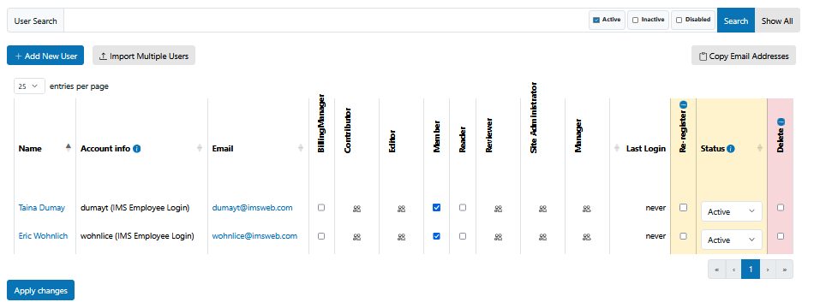This screenshot has width=820, height=308.
Task: Click Taina Dumay's Contributor group icon
Action: point(357,208)
